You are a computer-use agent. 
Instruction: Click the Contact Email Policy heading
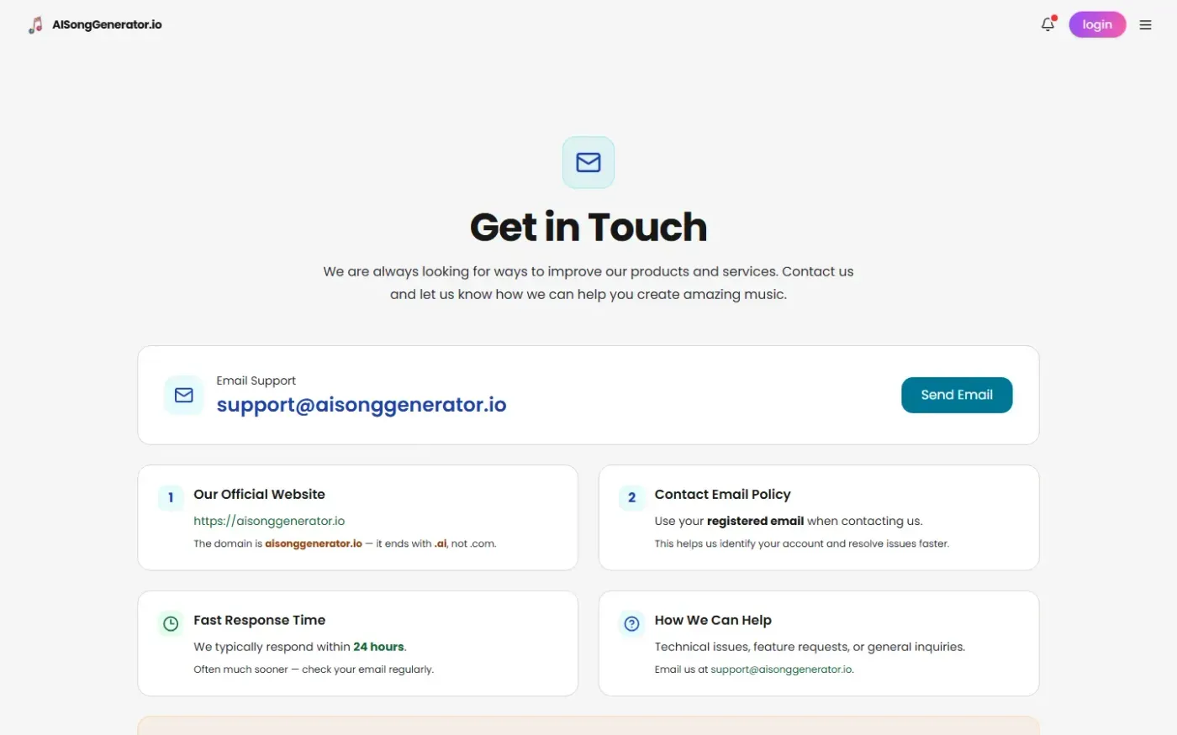(x=723, y=494)
